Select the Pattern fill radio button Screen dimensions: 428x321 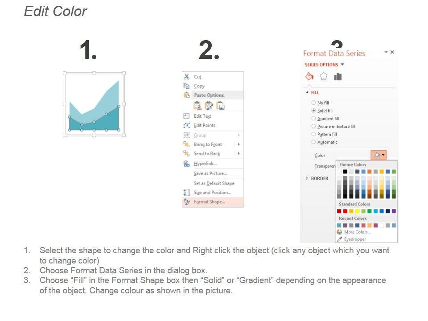click(x=314, y=134)
